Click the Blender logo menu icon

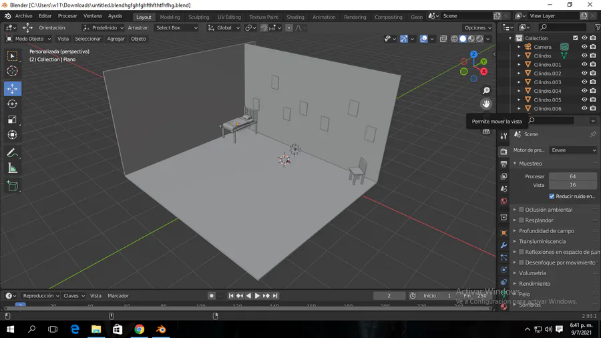pos(7,16)
